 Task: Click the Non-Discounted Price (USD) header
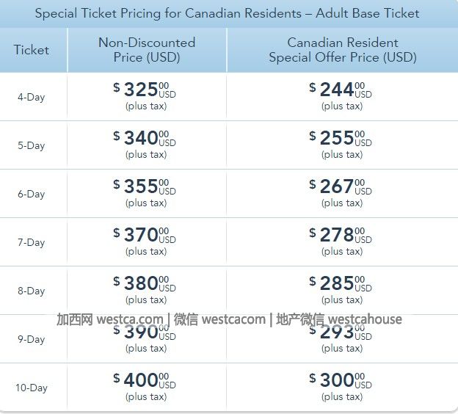147,50
